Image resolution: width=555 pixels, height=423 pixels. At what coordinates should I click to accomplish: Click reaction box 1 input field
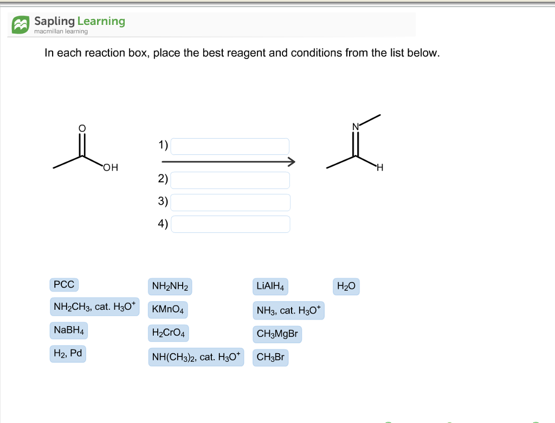coord(229,146)
